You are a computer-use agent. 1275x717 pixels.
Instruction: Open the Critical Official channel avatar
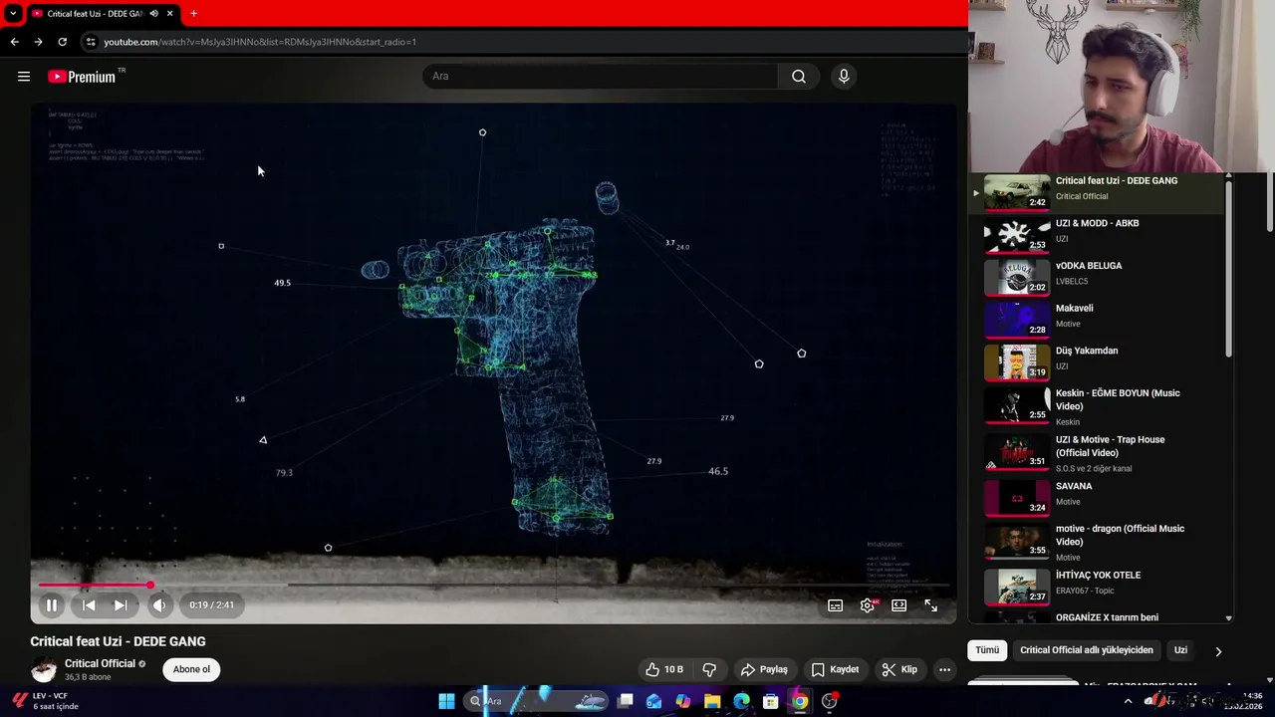point(44,669)
